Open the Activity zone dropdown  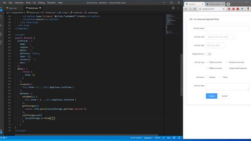click(x=220, y=37)
